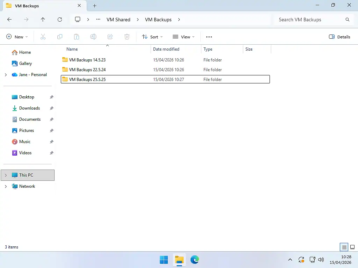358x268 pixels.
Task: Open the Sort dropdown
Action: (152, 37)
